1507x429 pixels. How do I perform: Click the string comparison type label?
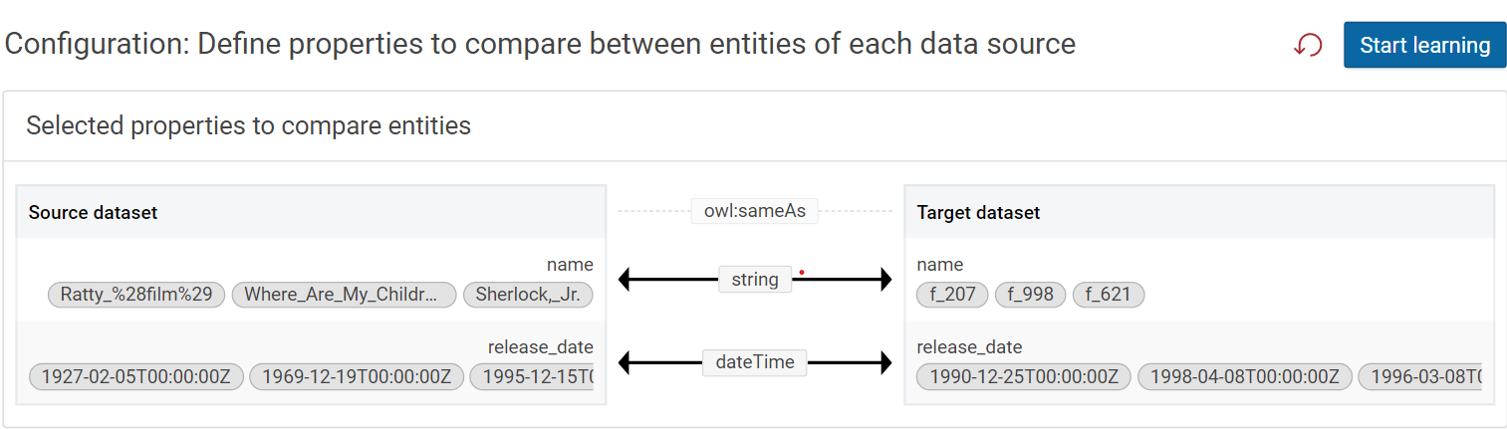(x=754, y=280)
